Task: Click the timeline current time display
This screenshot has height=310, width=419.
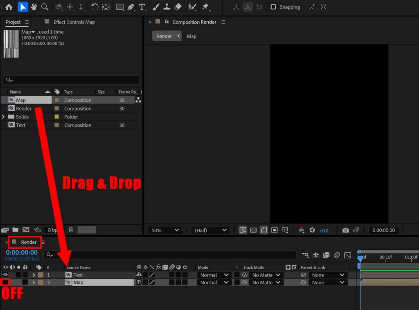Action: coord(22,252)
